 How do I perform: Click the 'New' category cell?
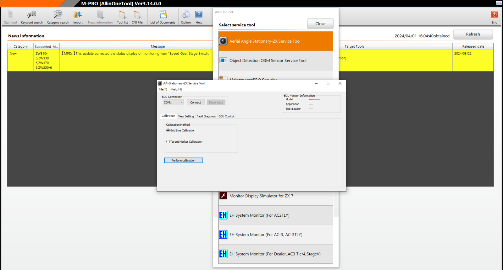coord(20,61)
